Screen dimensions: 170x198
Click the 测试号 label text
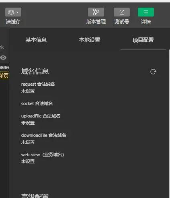[x=122, y=22]
